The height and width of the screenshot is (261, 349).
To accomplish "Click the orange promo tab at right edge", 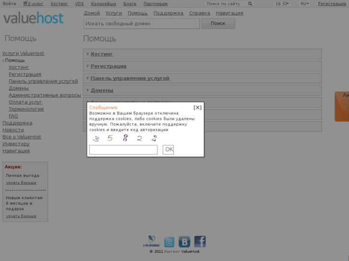I will (342, 106).
